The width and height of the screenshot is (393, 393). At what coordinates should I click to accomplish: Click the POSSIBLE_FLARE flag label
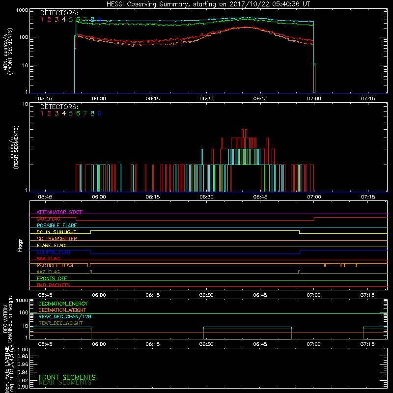click(56, 225)
